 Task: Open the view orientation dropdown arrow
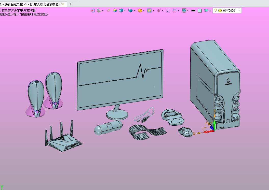[134, 11]
